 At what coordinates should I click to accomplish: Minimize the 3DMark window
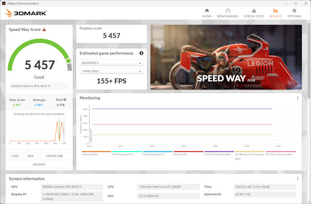tap(286, 3)
